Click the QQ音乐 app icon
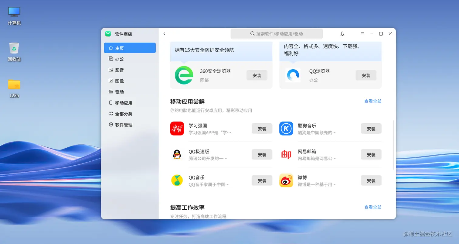The height and width of the screenshot is (244, 459). tap(177, 180)
